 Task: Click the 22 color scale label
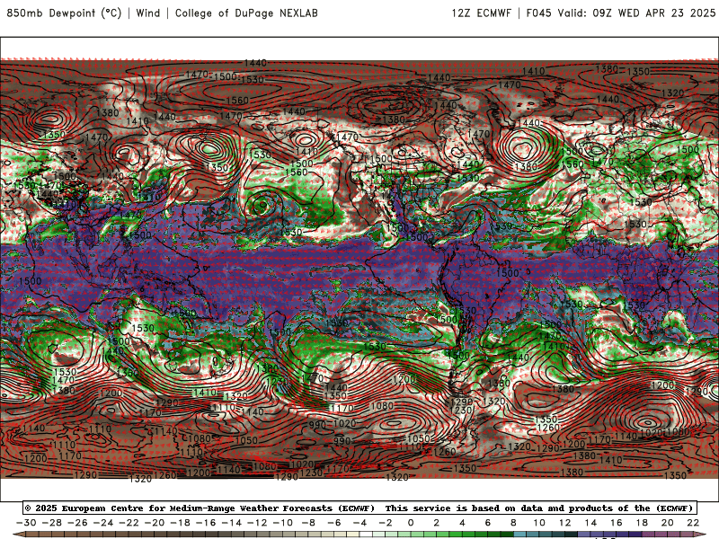[693, 523]
